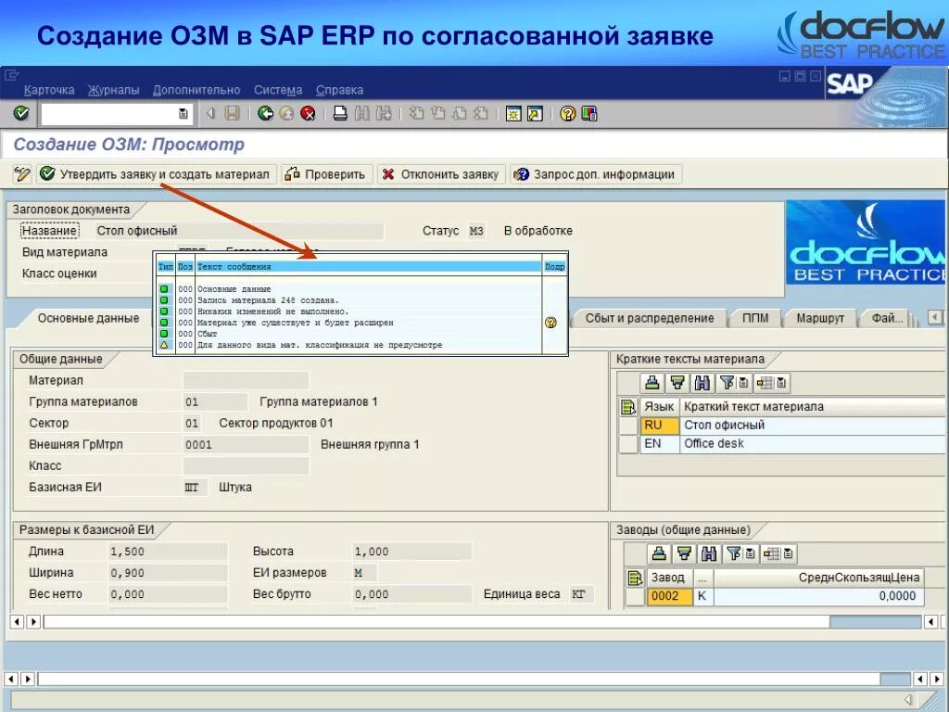Open the command field history dropdown

click(x=183, y=114)
